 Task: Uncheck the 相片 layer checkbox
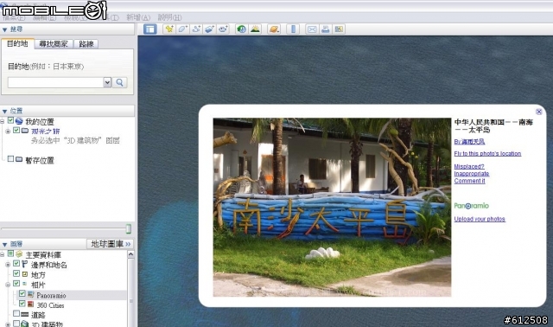[16, 283]
